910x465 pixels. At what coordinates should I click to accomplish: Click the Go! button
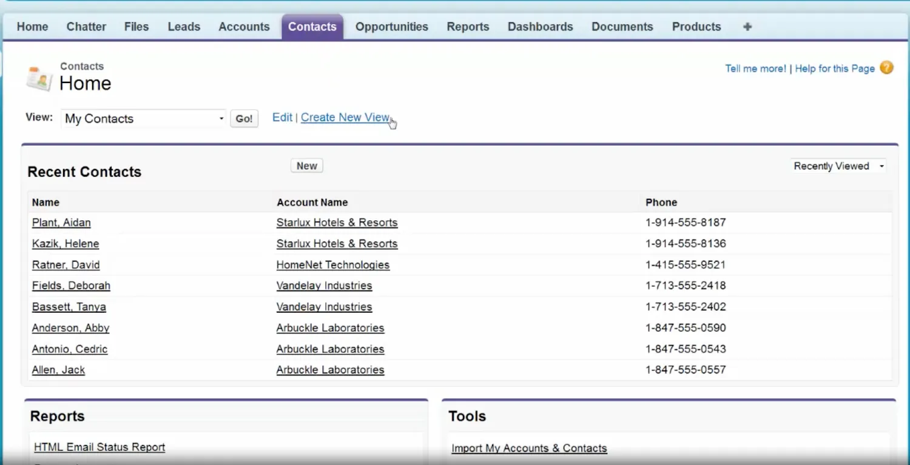coord(244,119)
